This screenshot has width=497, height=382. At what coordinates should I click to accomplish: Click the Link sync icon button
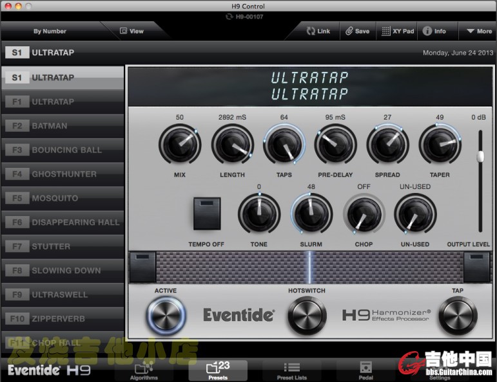click(x=318, y=31)
